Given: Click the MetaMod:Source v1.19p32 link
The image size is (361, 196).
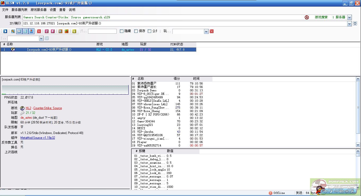Looking at the screenshot, I should pos(38,138).
